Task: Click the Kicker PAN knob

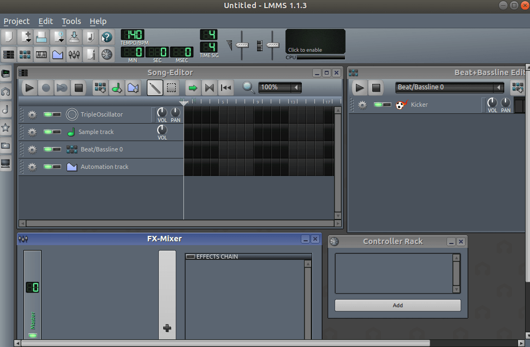Action: tap(505, 102)
